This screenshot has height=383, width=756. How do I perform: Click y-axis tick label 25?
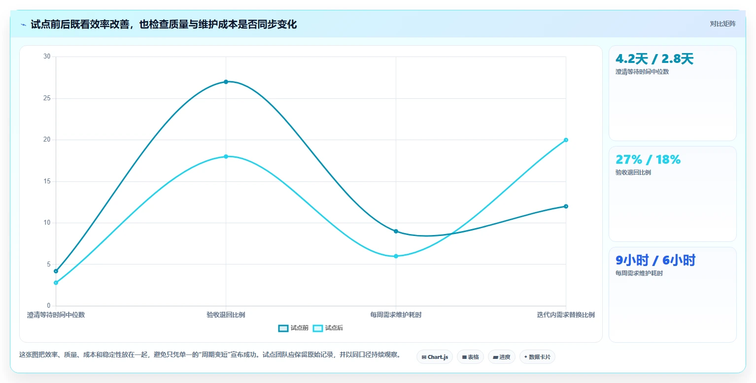(x=47, y=98)
